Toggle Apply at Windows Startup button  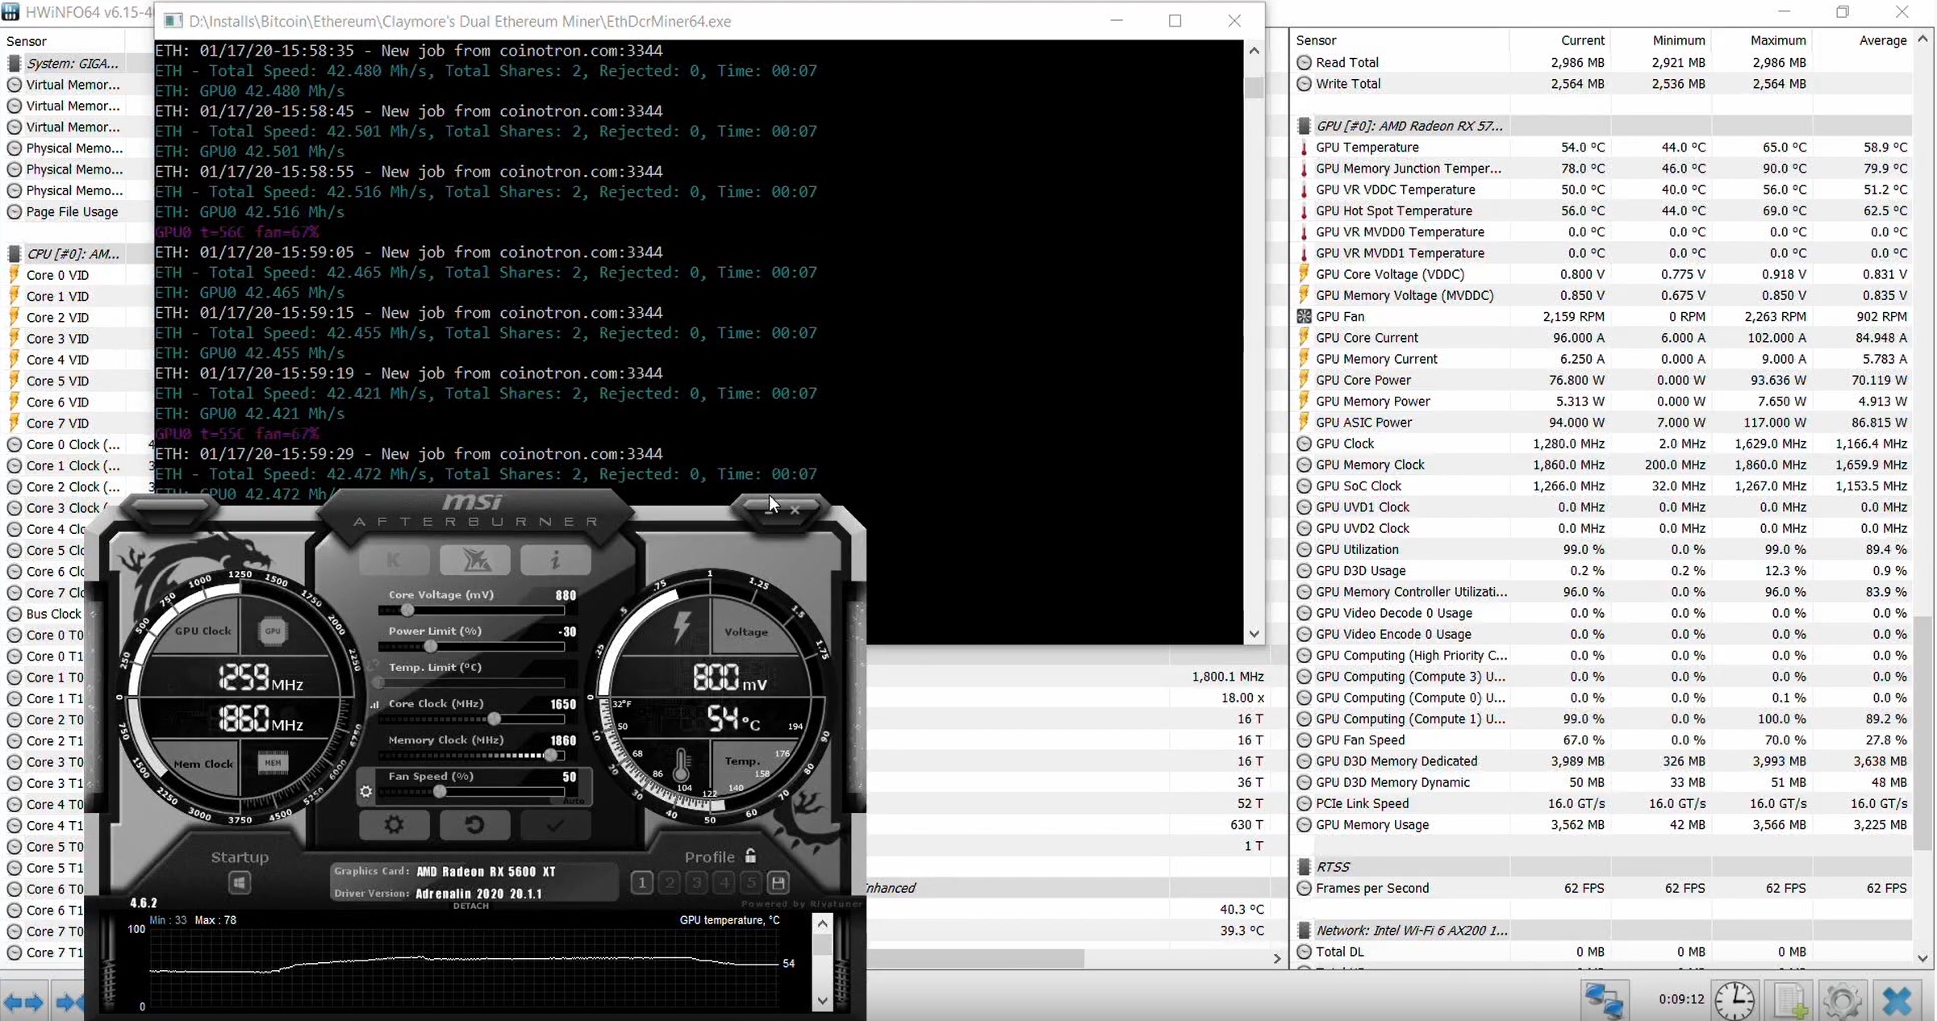click(240, 883)
